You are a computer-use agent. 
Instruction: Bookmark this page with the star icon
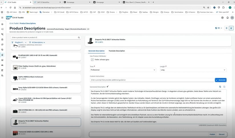208,7
